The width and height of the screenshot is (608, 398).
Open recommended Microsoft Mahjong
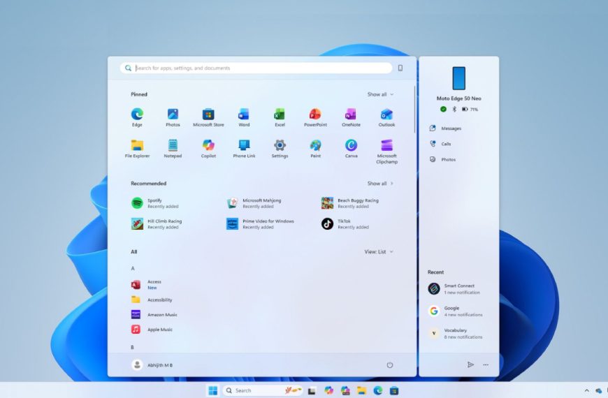tap(254, 203)
